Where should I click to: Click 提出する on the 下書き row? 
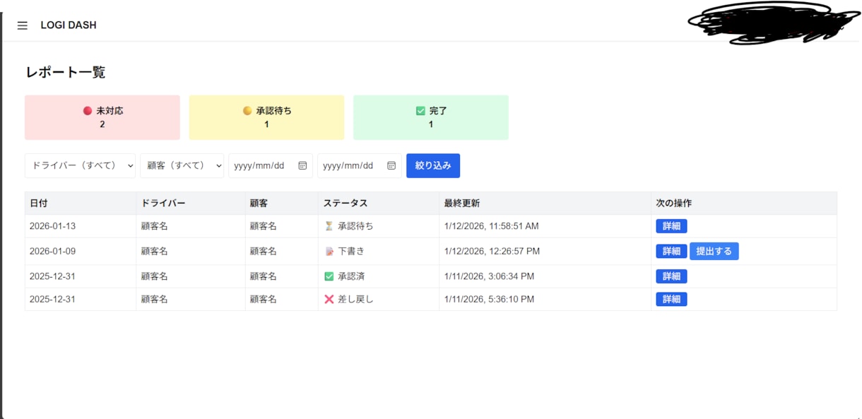714,251
